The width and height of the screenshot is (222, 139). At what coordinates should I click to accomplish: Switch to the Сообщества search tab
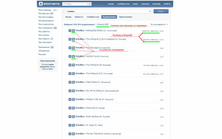pyautogui.click(x=93, y=17)
